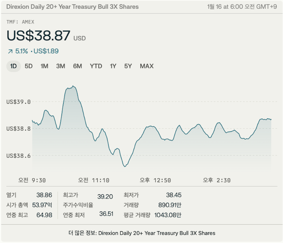Click the chart line's rightmost end point
The height and width of the screenshot is (243, 283).
point(271,119)
